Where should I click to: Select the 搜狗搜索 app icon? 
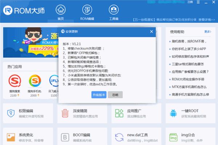pos(15,81)
